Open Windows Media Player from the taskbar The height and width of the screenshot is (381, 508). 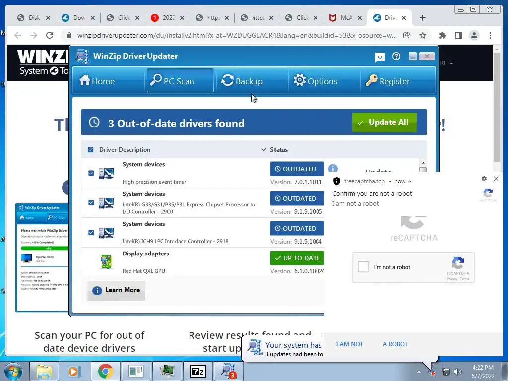point(74,371)
